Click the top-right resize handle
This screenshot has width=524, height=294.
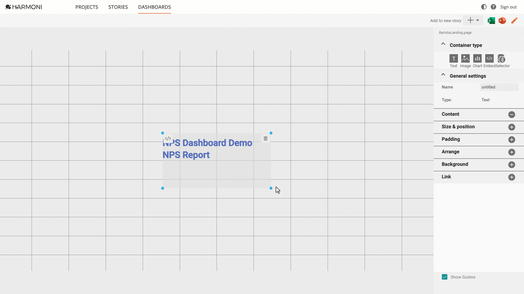271,133
